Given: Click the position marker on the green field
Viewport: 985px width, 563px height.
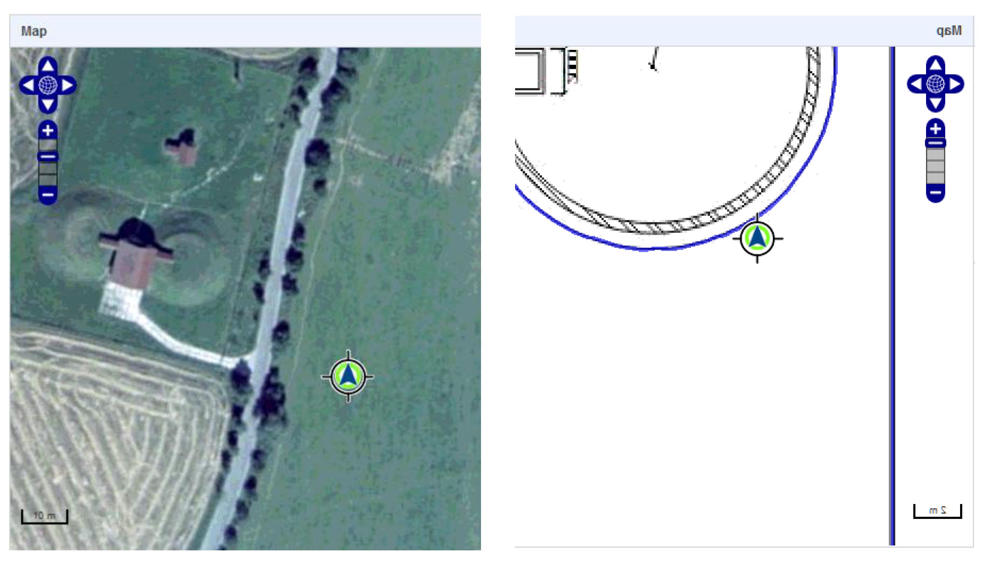Looking at the screenshot, I should 348,376.
